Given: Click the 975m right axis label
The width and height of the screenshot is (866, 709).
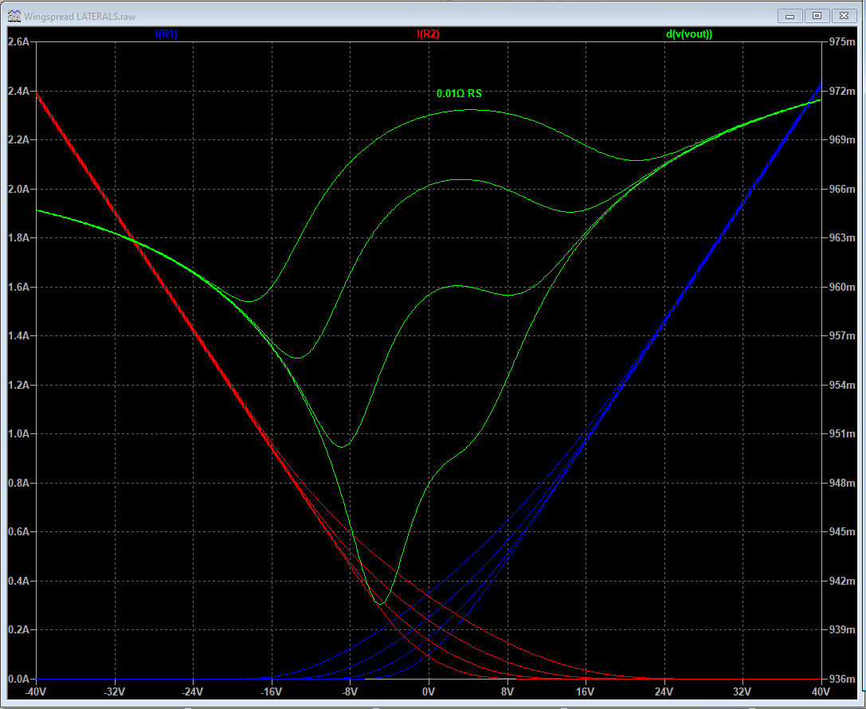Looking at the screenshot, I should point(842,42).
